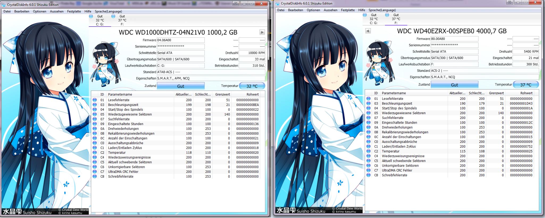Open Optionen menu in left window

pyautogui.click(x=40, y=11)
